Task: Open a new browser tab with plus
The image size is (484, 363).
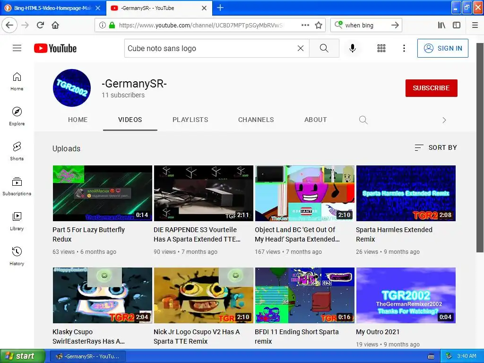Action: pyautogui.click(x=220, y=8)
